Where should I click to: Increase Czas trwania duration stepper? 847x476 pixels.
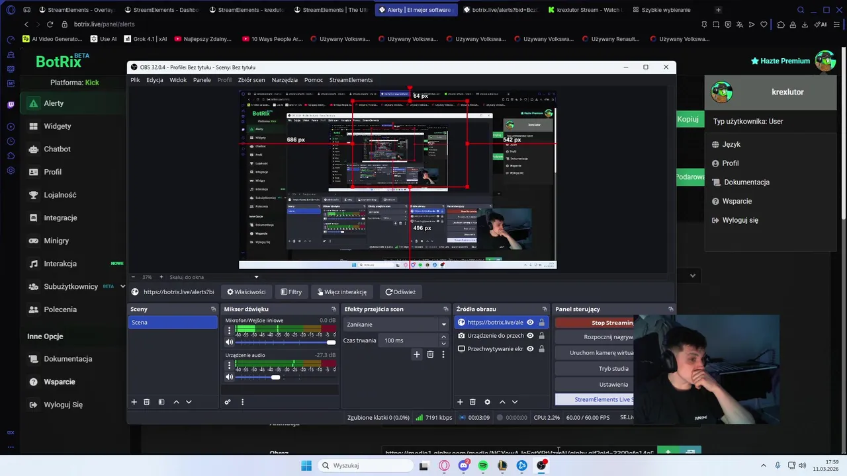click(x=443, y=337)
